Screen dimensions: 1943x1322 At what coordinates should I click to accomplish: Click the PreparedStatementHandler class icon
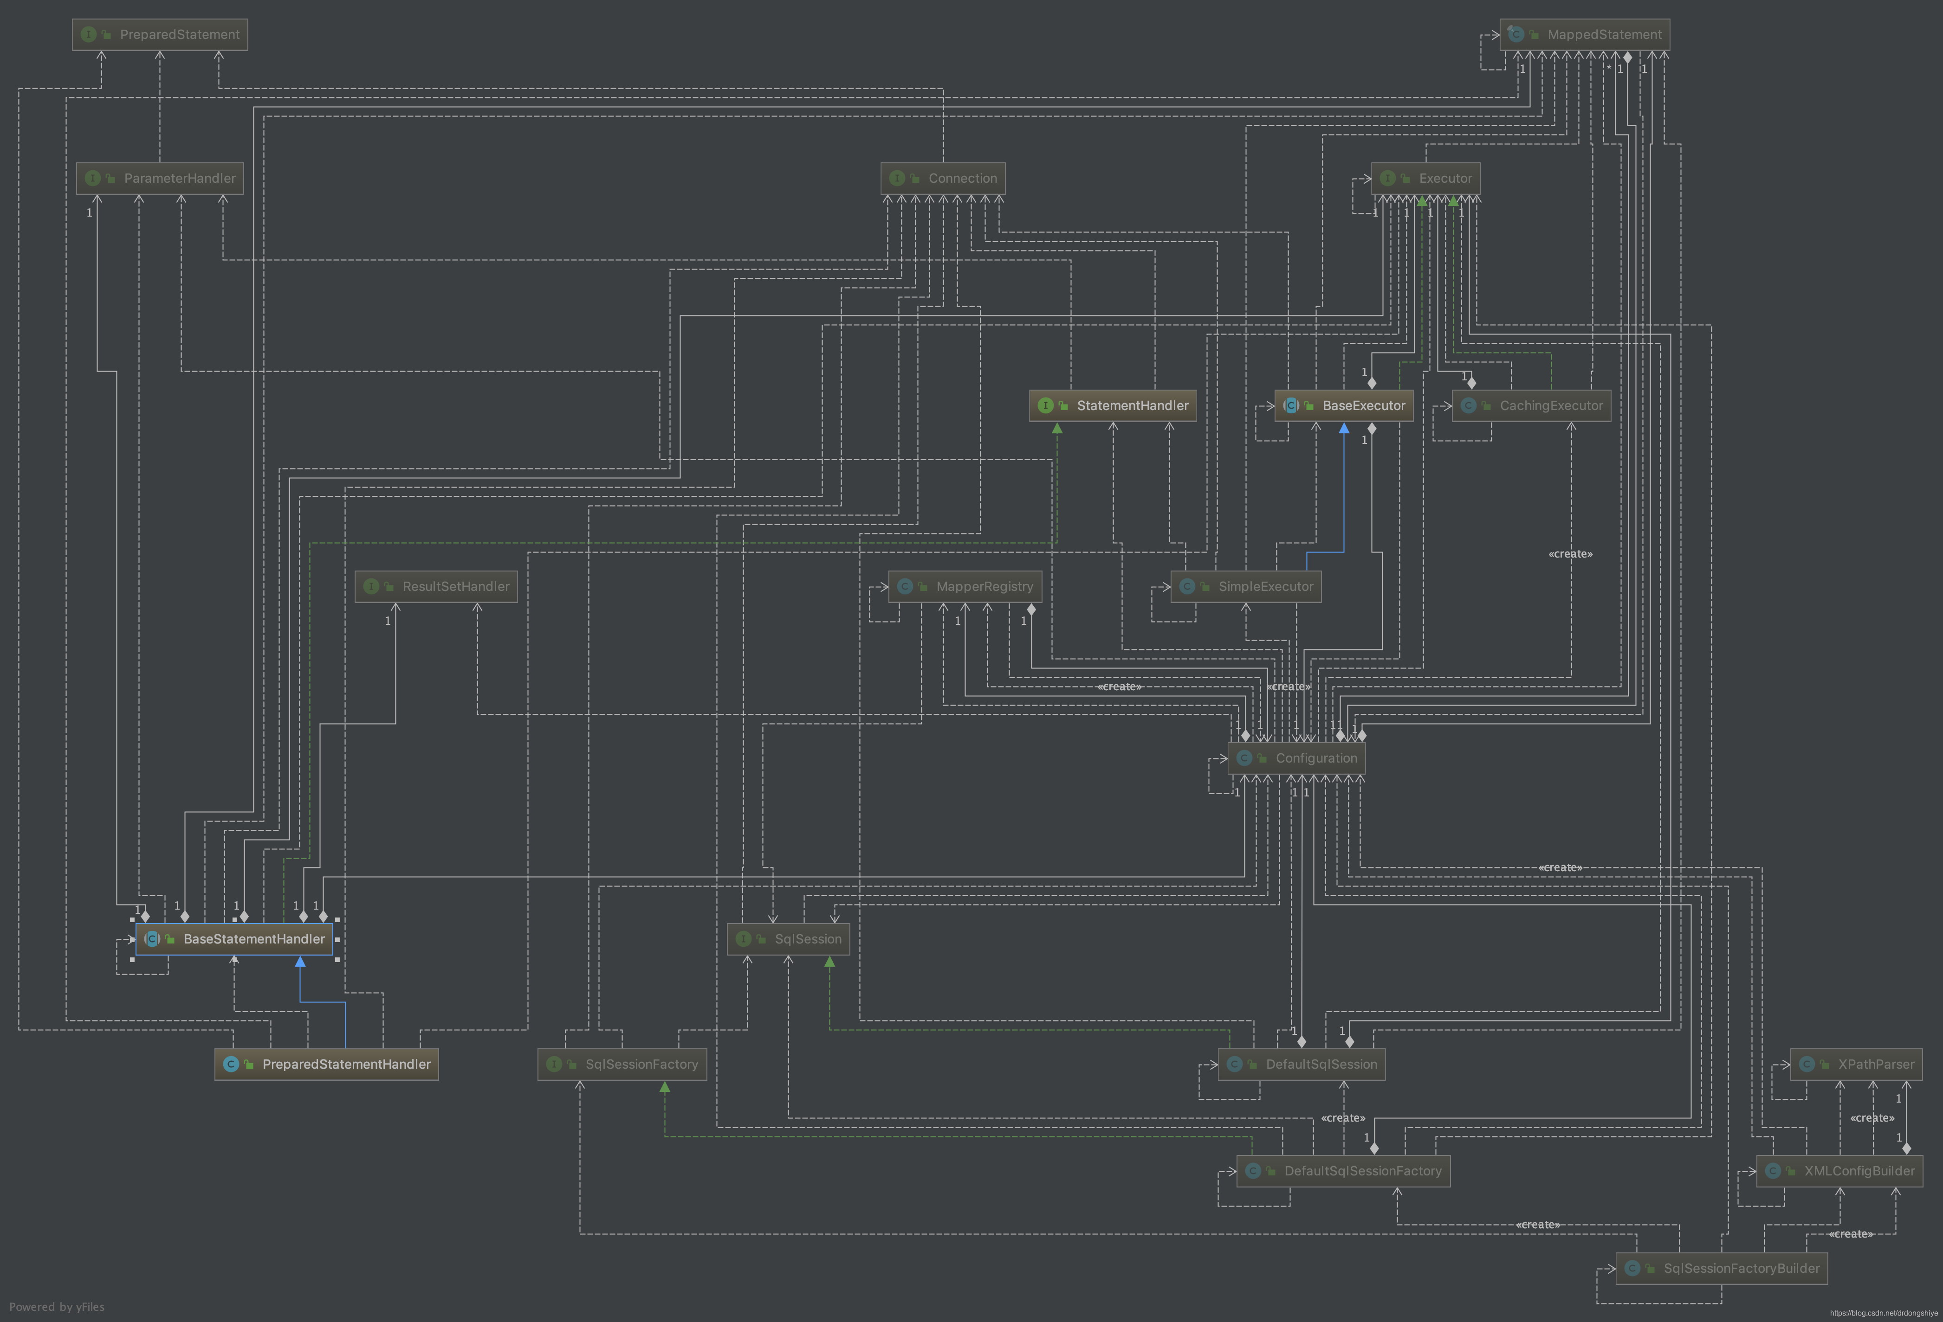tap(231, 1064)
